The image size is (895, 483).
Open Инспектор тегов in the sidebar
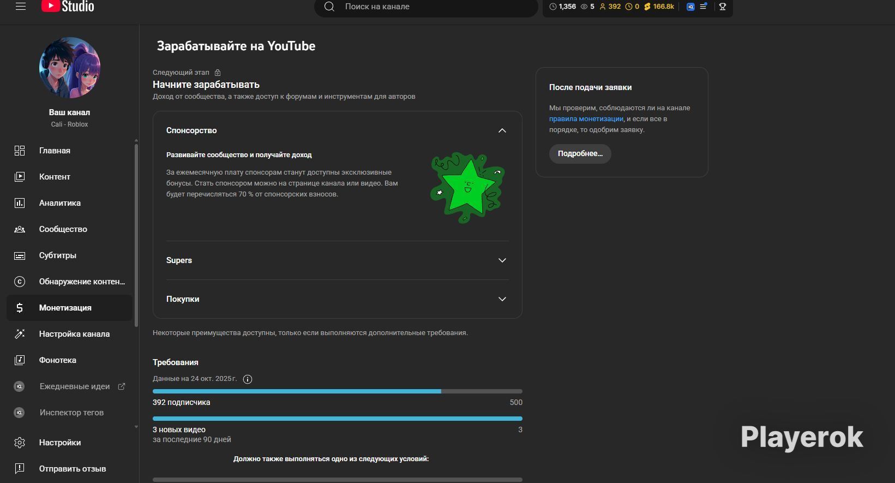coord(70,413)
